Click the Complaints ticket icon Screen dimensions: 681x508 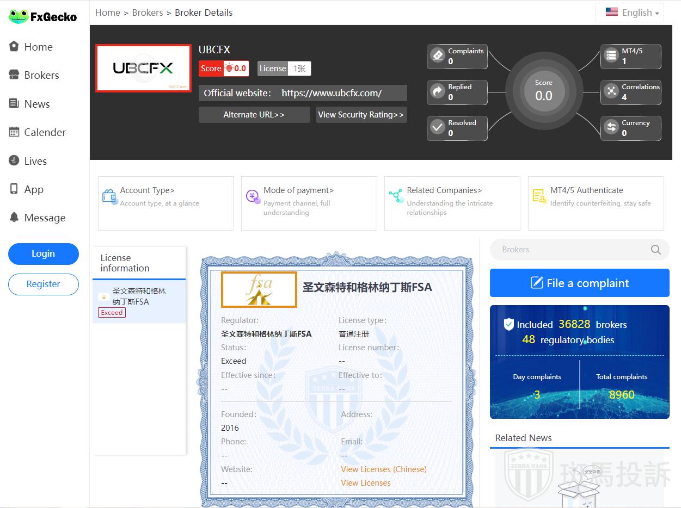pos(438,55)
